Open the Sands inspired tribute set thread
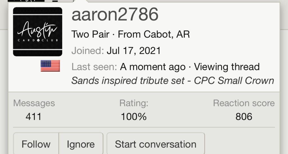Screen dimensions: 288x154 [172, 81]
